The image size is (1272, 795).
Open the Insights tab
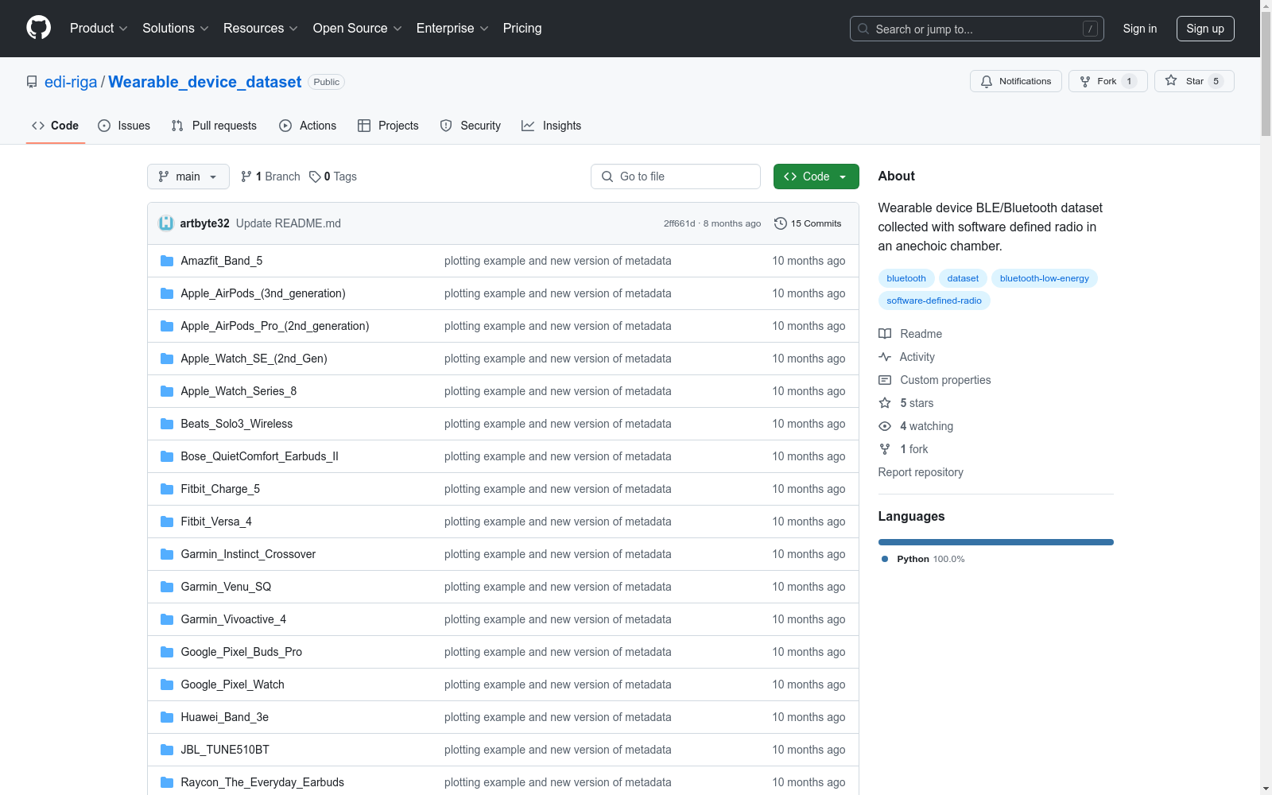[552, 126]
